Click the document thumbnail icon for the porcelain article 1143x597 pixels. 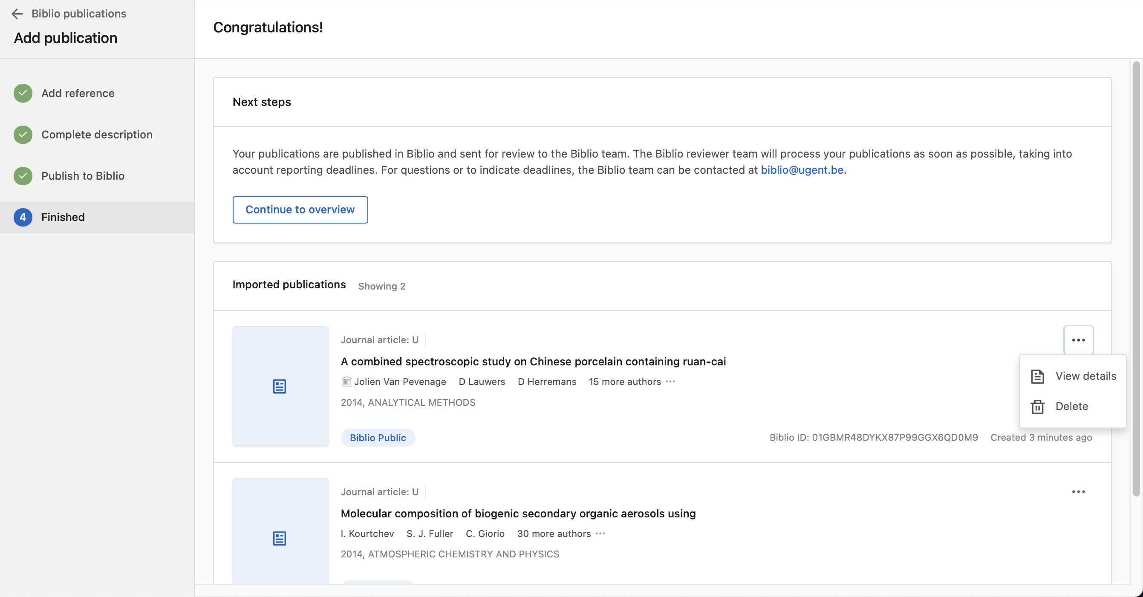280,387
